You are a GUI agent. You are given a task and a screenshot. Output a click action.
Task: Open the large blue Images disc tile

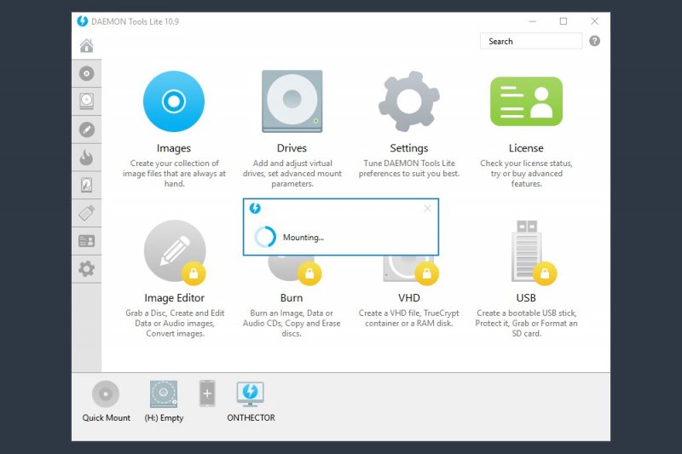click(174, 101)
